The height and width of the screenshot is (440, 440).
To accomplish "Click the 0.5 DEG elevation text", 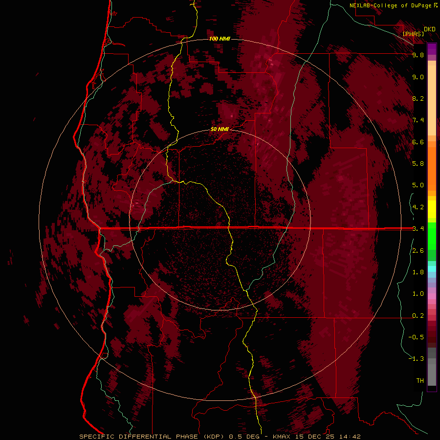I will click(x=245, y=437).
